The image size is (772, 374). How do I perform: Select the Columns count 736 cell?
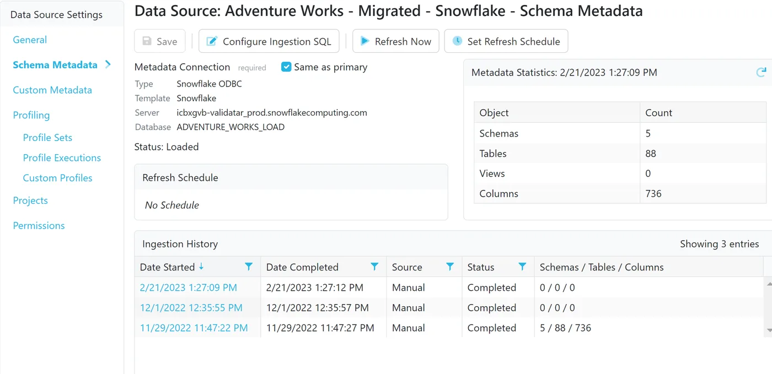pyautogui.click(x=703, y=193)
